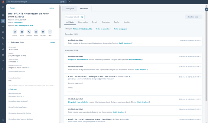
Task: Click the Tarefa task icon button
Action: tap(36, 32)
